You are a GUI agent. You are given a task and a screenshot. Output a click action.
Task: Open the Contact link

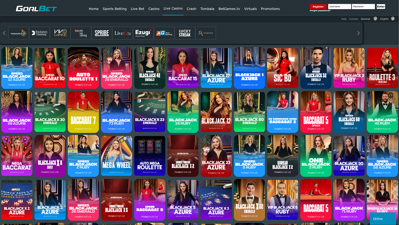(353, 19)
